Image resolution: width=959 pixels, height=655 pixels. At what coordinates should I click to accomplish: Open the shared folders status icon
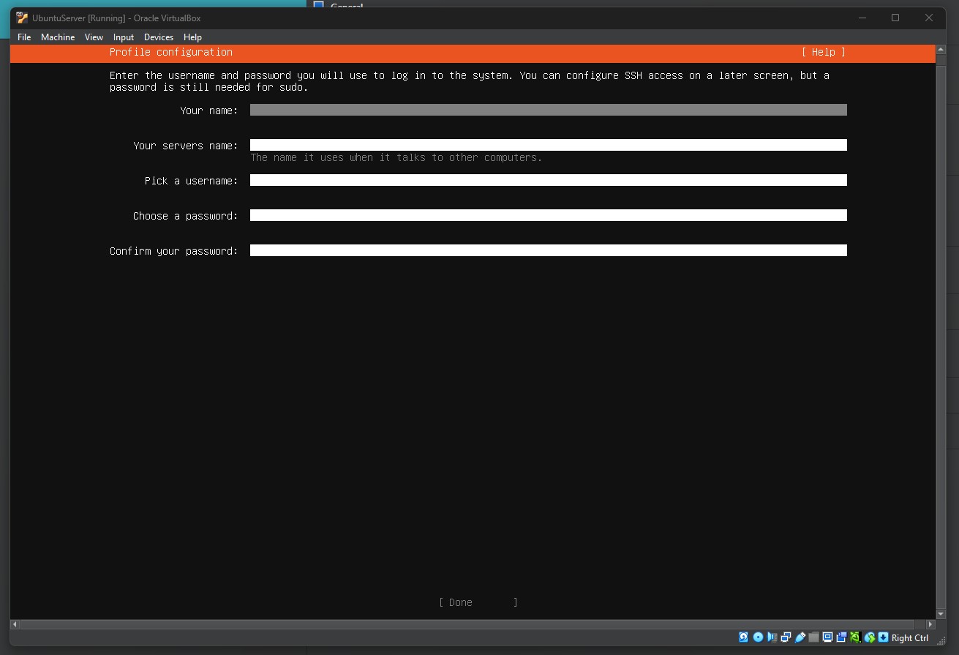point(813,637)
